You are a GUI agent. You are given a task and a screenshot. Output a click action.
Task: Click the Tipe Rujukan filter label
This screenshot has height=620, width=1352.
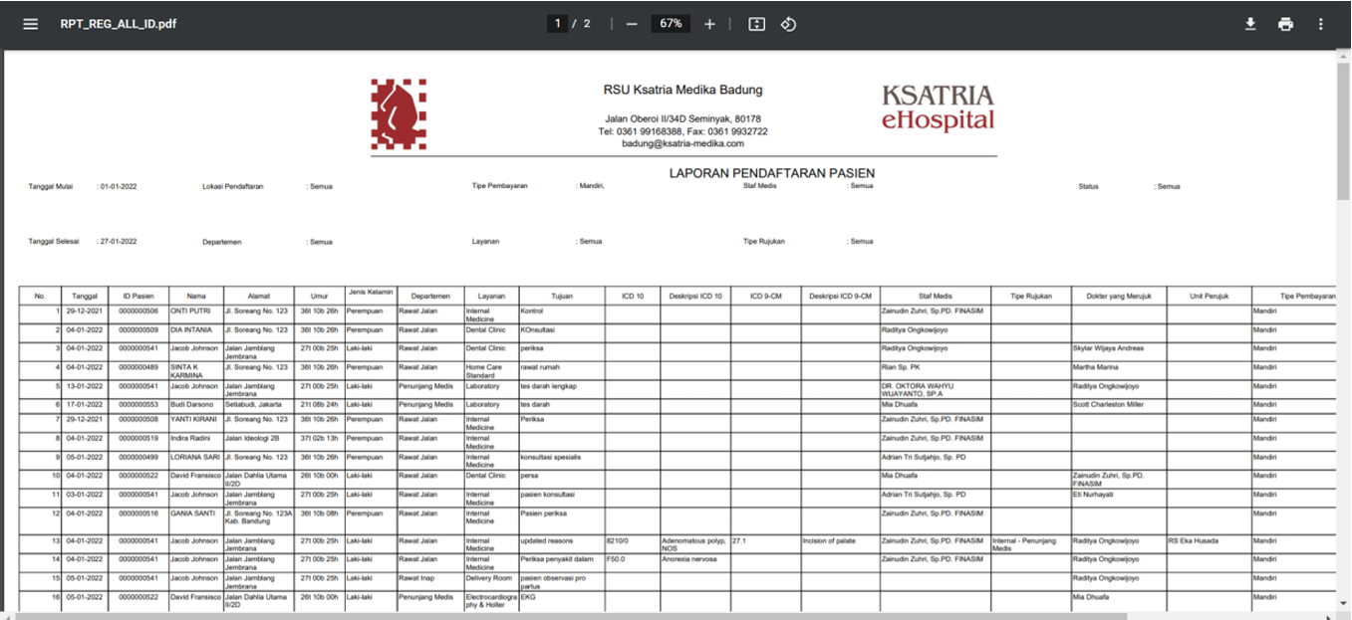point(764,241)
